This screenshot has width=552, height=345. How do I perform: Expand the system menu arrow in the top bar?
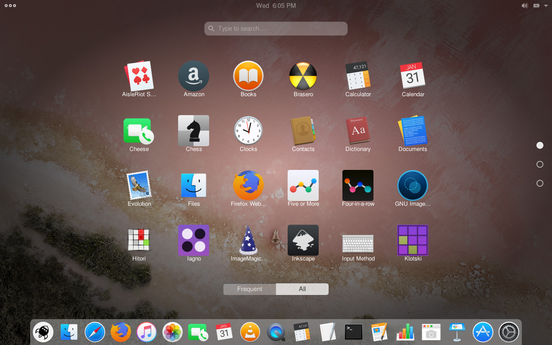pos(546,6)
